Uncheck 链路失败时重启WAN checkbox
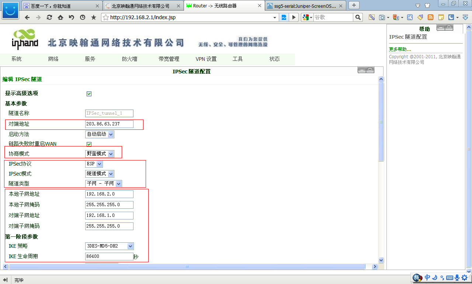Viewport: 472px width, 284px height. coord(89,144)
